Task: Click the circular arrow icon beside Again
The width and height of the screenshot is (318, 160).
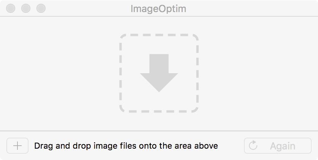Action: point(253,145)
